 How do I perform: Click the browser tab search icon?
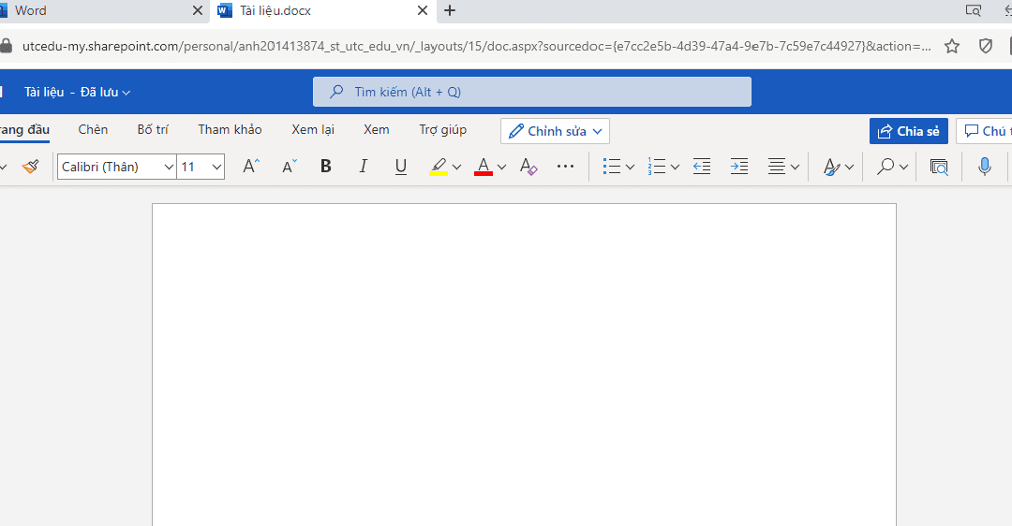pos(974,10)
